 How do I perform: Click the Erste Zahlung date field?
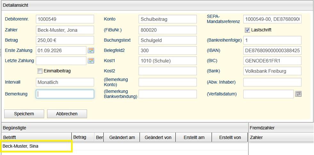tap(61, 51)
